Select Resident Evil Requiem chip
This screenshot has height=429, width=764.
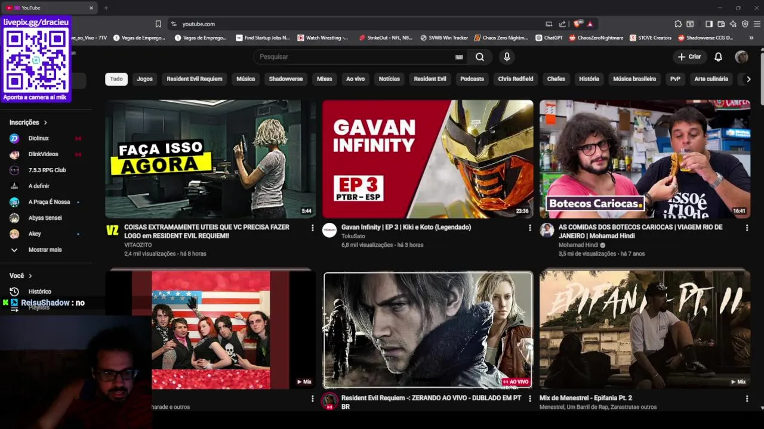coord(195,79)
